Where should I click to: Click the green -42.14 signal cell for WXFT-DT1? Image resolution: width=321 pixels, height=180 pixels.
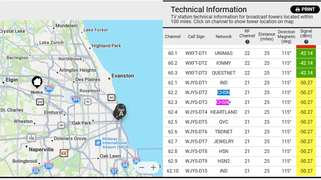[x=306, y=53]
